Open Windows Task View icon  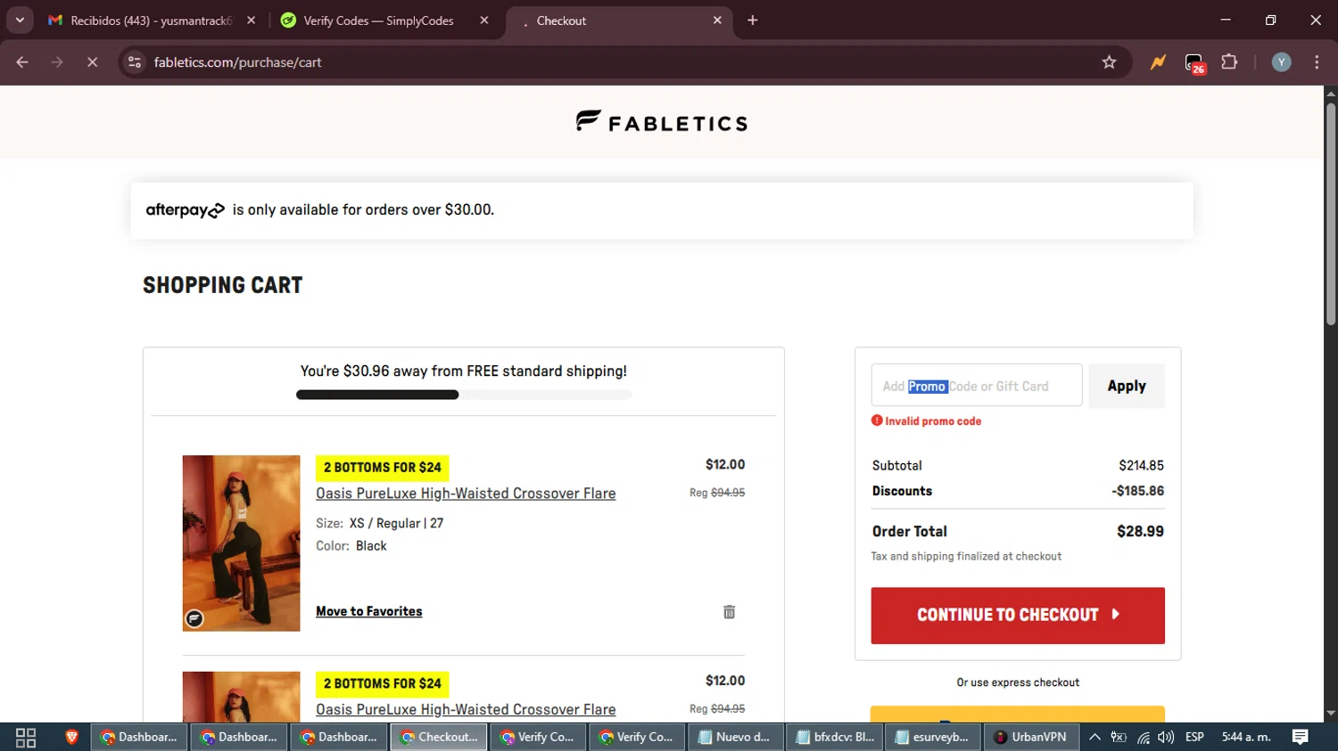point(26,737)
